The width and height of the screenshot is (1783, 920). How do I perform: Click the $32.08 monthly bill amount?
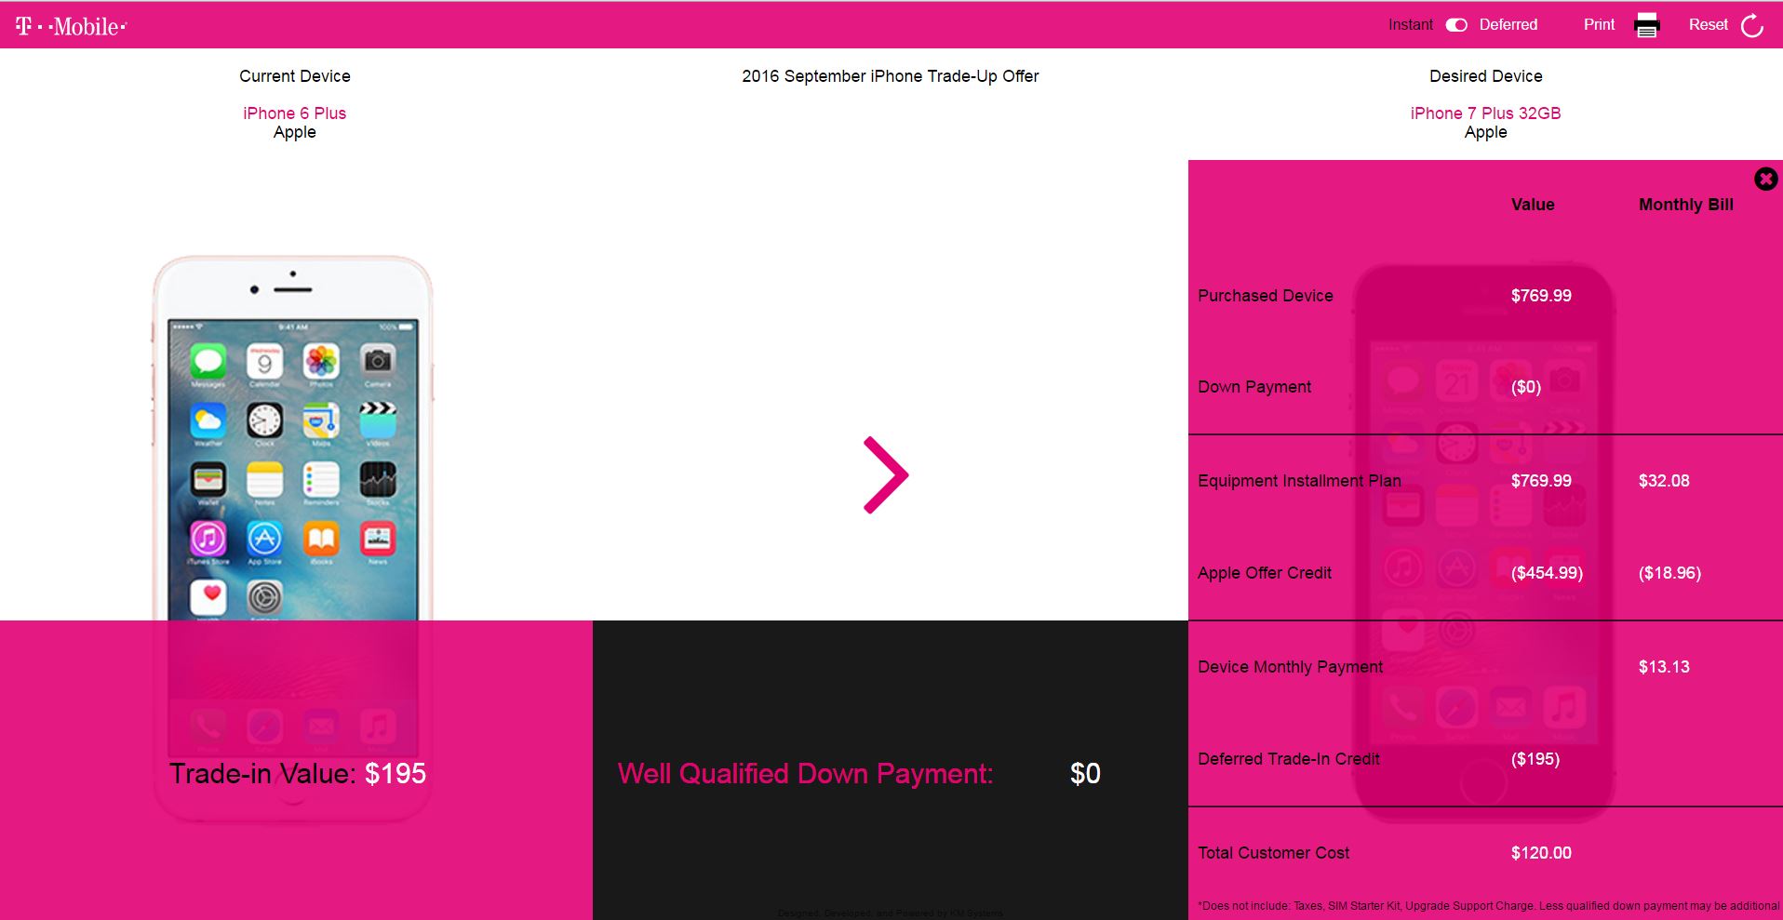(1664, 481)
